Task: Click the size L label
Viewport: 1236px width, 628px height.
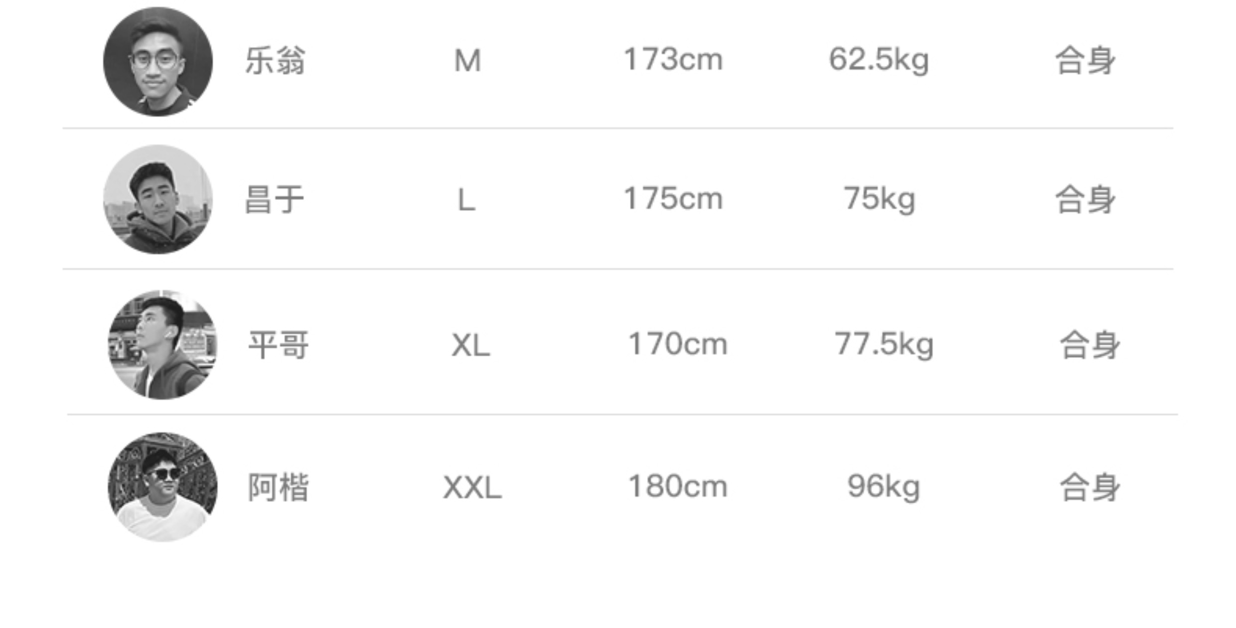Action: coord(466,200)
